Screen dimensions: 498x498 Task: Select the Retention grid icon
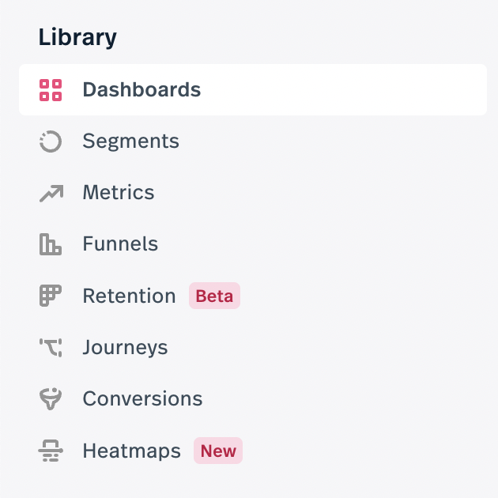[x=51, y=296]
